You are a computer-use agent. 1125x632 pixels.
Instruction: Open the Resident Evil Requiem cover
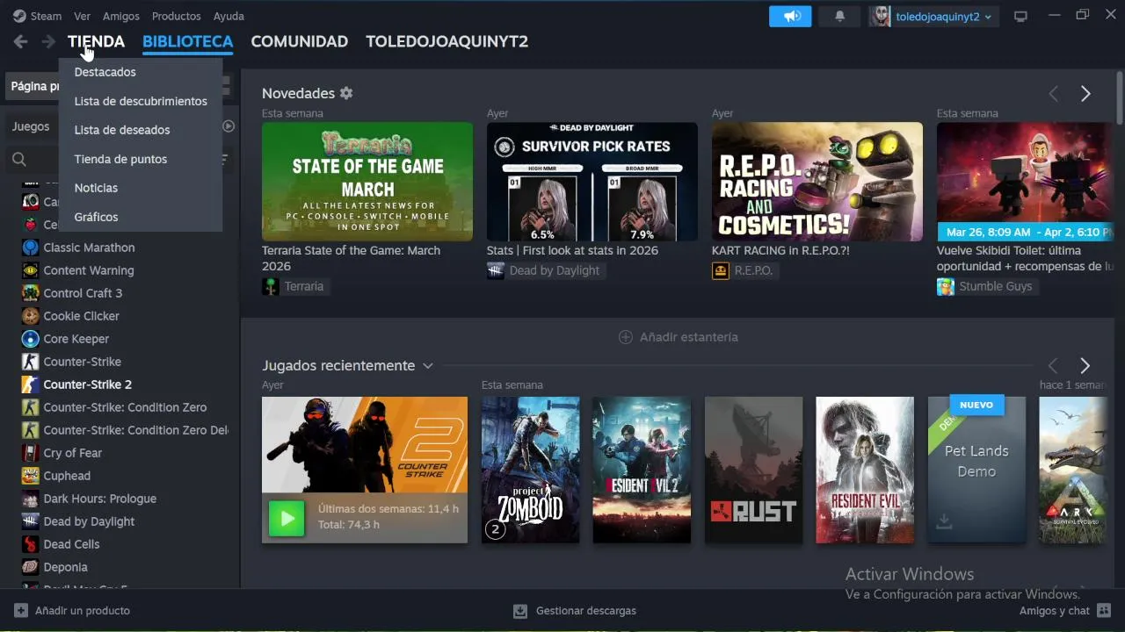click(865, 470)
